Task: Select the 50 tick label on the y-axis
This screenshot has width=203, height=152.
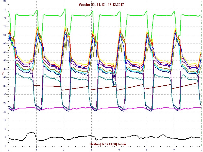Action: [4, 61]
